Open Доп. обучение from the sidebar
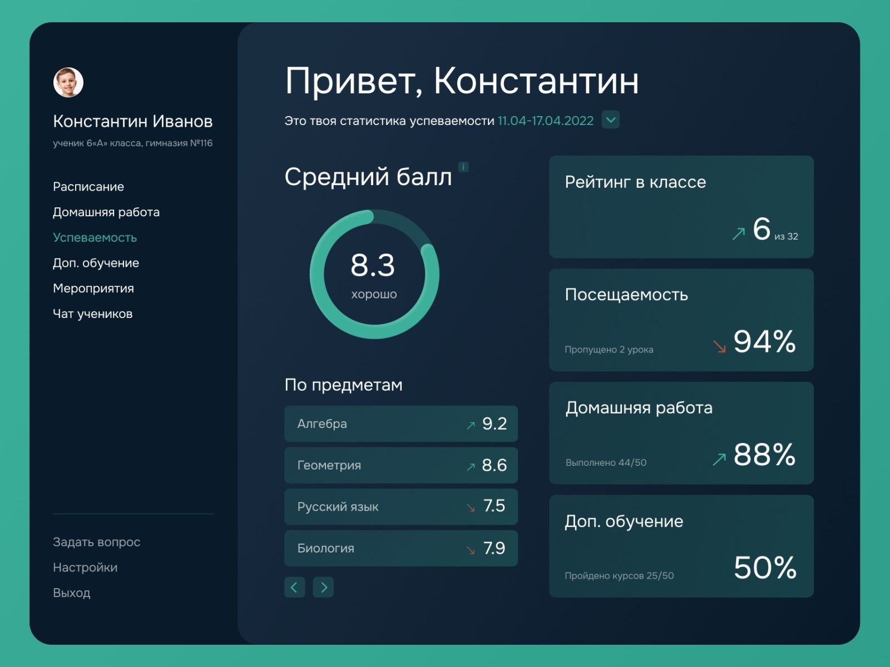This screenshot has height=667, width=890. coord(95,262)
